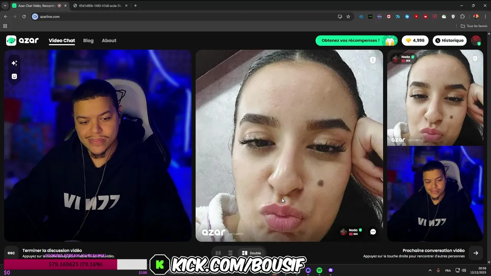The height and width of the screenshot is (276, 491).
Task: Go back in browser history
Action: (5, 16)
